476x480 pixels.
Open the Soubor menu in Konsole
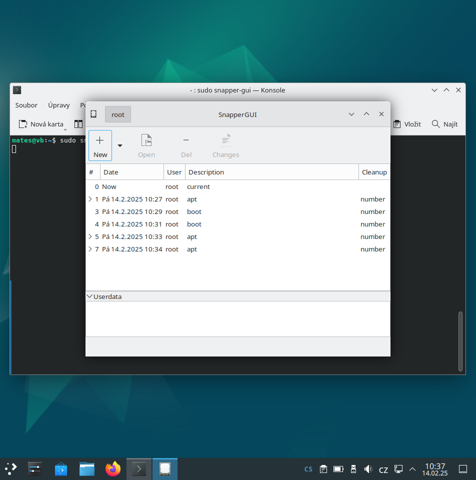coord(26,105)
